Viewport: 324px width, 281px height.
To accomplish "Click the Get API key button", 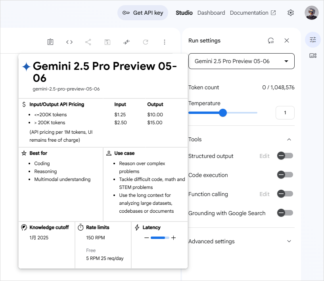I will [x=143, y=13].
